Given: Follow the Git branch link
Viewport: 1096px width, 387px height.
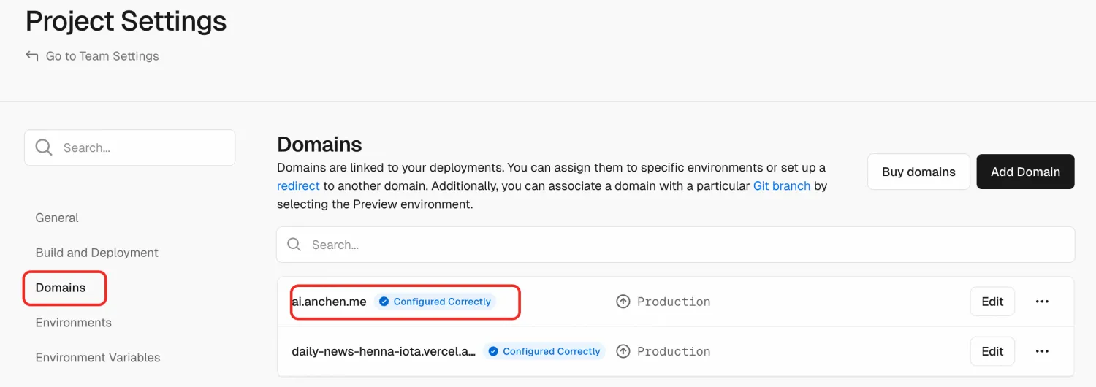Looking at the screenshot, I should click(x=782, y=186).
